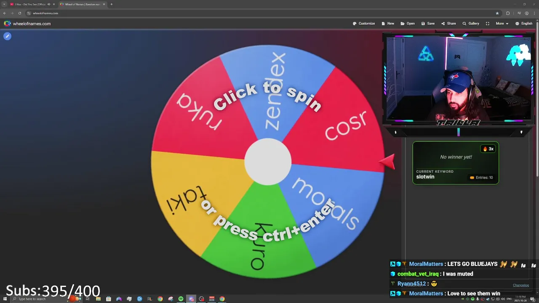
Task: Open Task View on the taskbar
Action: [88, 299]
